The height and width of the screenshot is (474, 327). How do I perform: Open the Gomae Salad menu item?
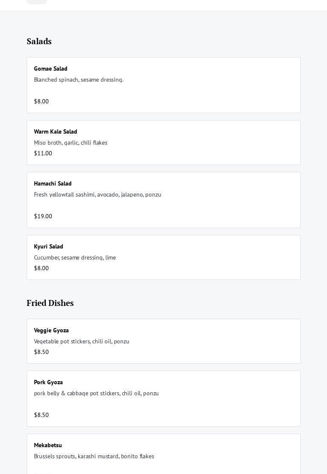[51, 69]
